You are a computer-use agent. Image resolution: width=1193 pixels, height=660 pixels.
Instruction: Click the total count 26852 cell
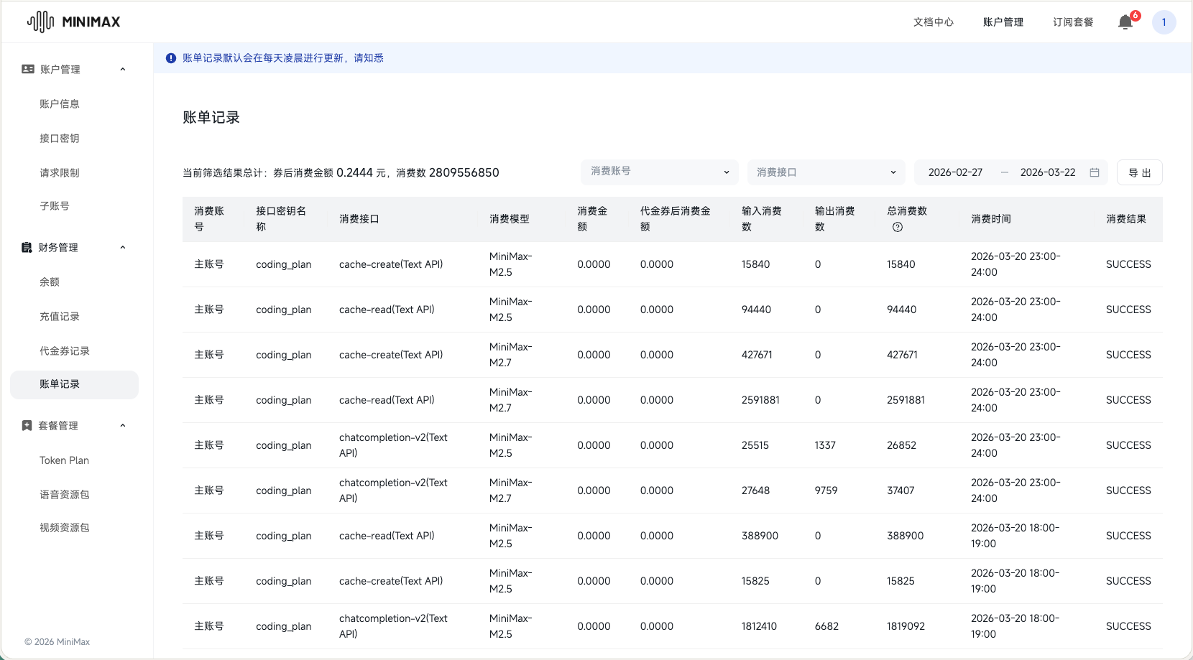click(901, 445)
